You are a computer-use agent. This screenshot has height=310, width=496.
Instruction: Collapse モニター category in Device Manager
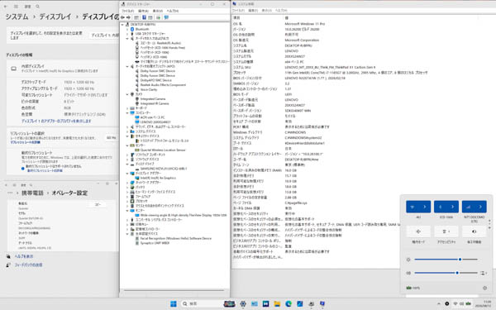pyautogui.click(x=127, y=210)
